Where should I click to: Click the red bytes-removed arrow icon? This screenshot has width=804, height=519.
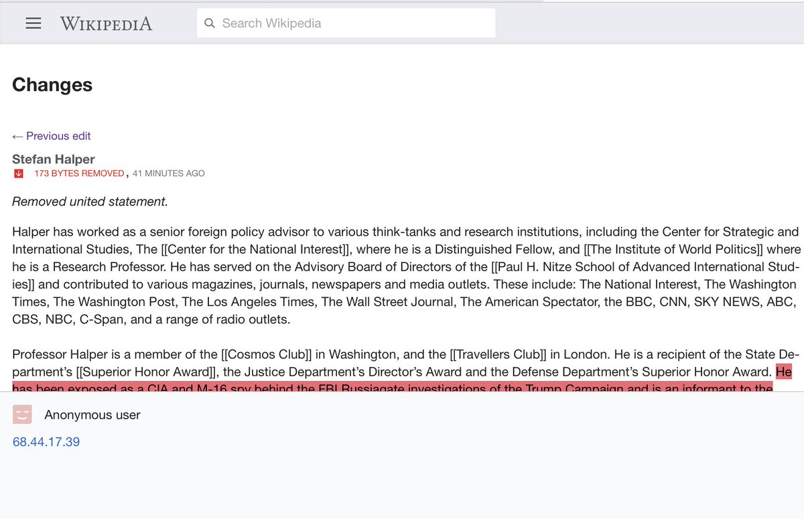click(x=19, y=173)
